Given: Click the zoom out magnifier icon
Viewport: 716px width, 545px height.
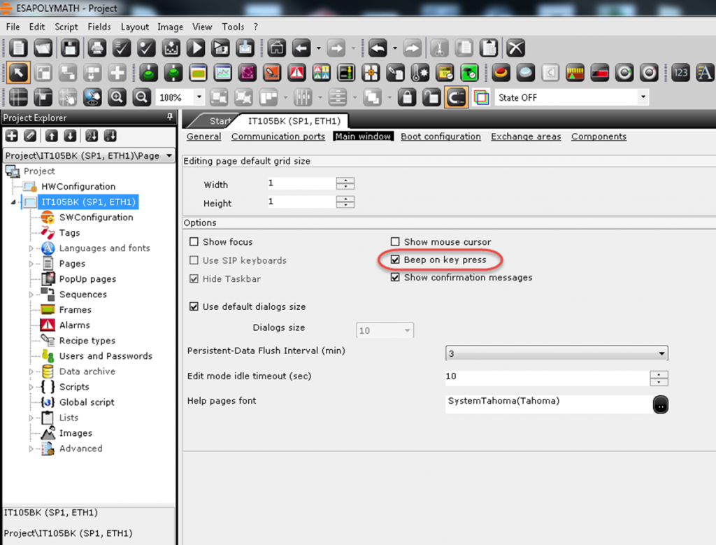Looking at the screenshot, I should [x=141, y=97].
